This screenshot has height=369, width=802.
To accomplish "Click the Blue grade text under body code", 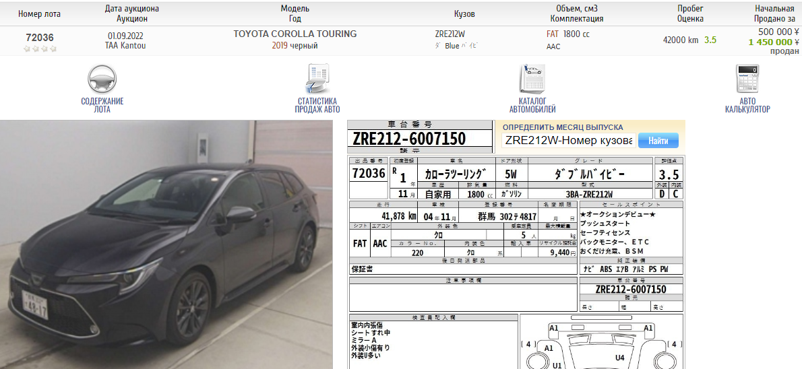I will click(452, 46).
